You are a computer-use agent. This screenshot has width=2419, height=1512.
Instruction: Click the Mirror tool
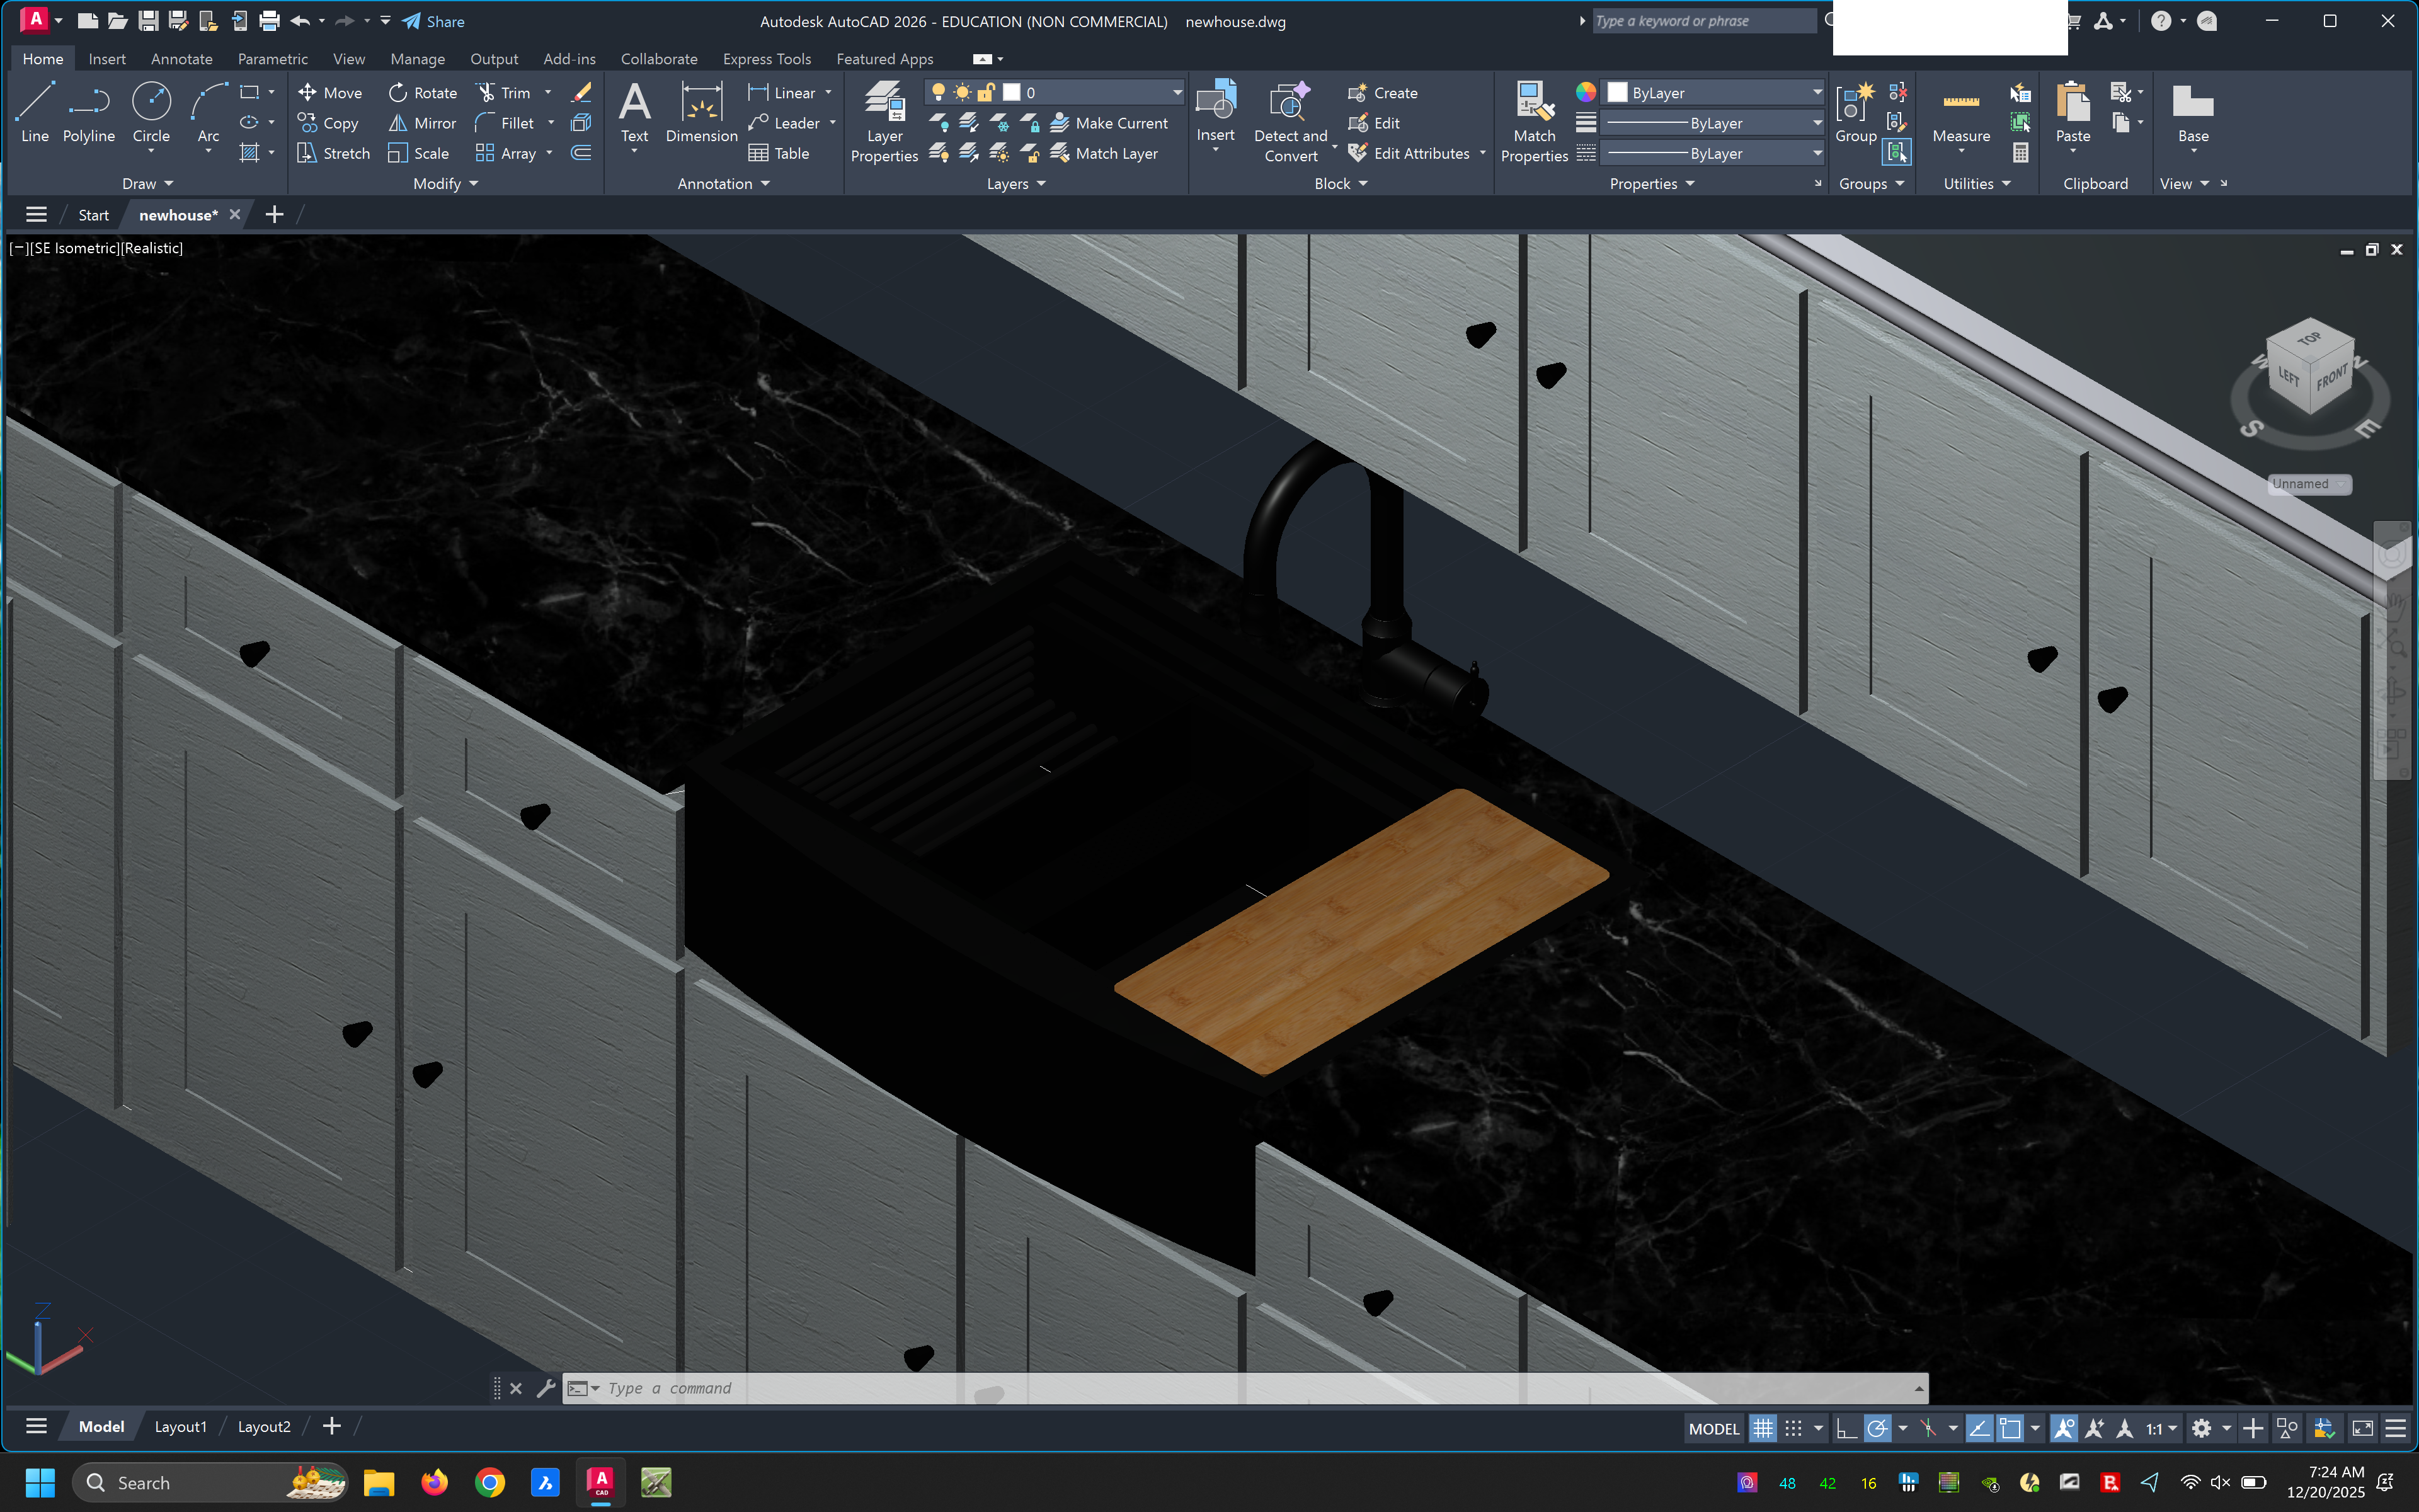pos(423,123)
